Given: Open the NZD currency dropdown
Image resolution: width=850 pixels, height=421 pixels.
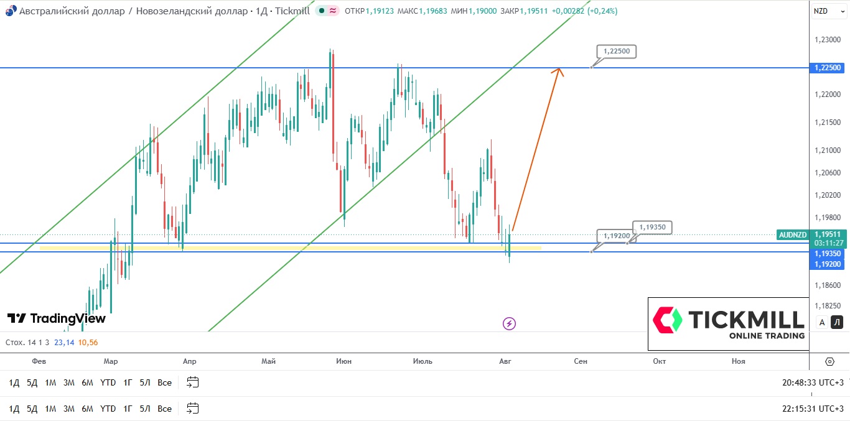Looking at the screenshot, I should coord(828,11).
